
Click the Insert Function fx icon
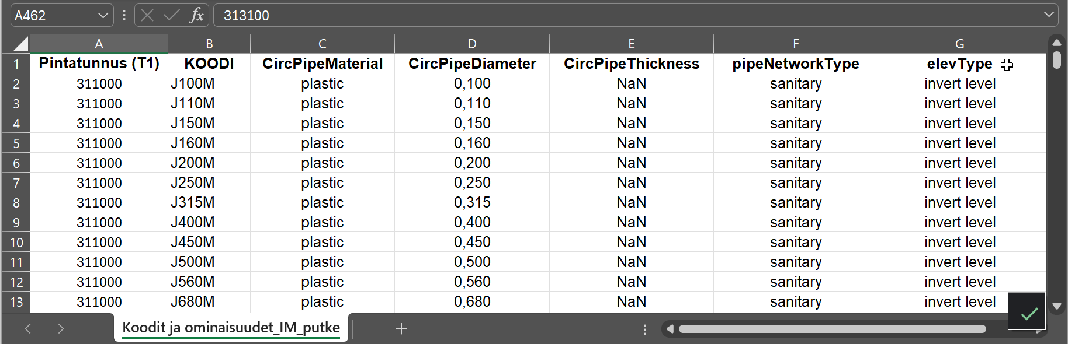coord(196,16)
